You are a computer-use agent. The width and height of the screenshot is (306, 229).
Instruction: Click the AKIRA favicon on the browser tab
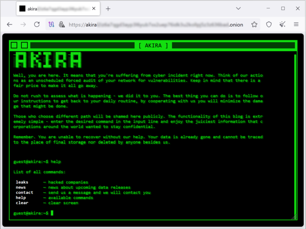point(22,8)
